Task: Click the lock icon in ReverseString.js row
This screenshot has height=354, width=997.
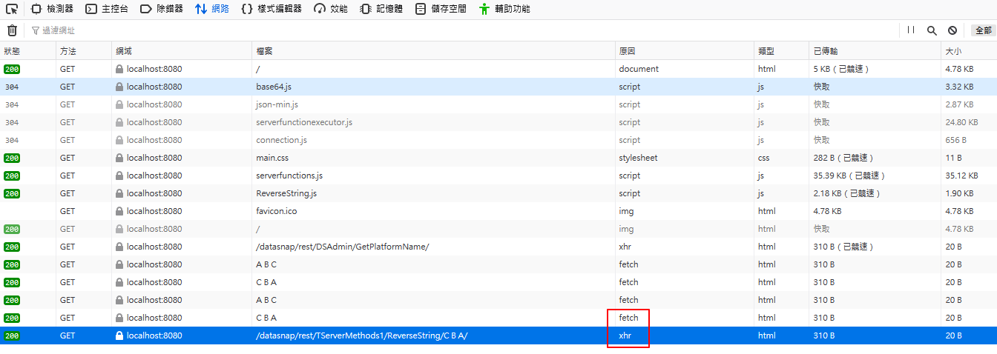Action: (119, 193)
